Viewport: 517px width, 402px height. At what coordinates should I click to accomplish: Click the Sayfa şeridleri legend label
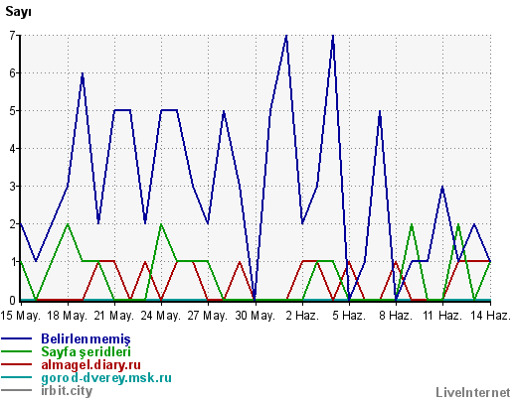coord(86,351)
